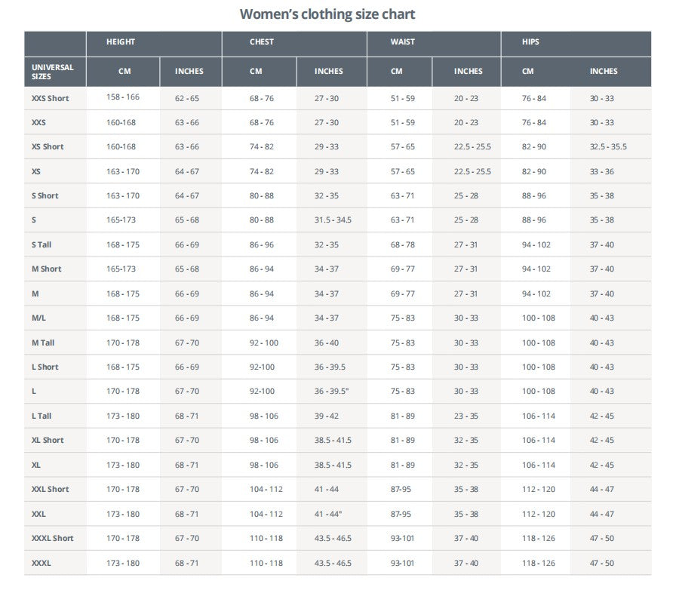Select the 31.5 - 34.5 chest inches cell

pyautogui.click(x=333, y=220)
